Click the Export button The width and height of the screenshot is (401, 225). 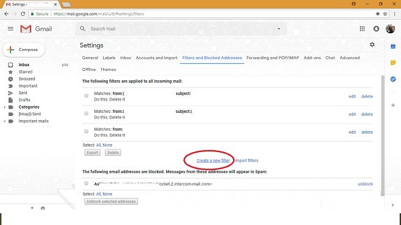tap(93, 153)
